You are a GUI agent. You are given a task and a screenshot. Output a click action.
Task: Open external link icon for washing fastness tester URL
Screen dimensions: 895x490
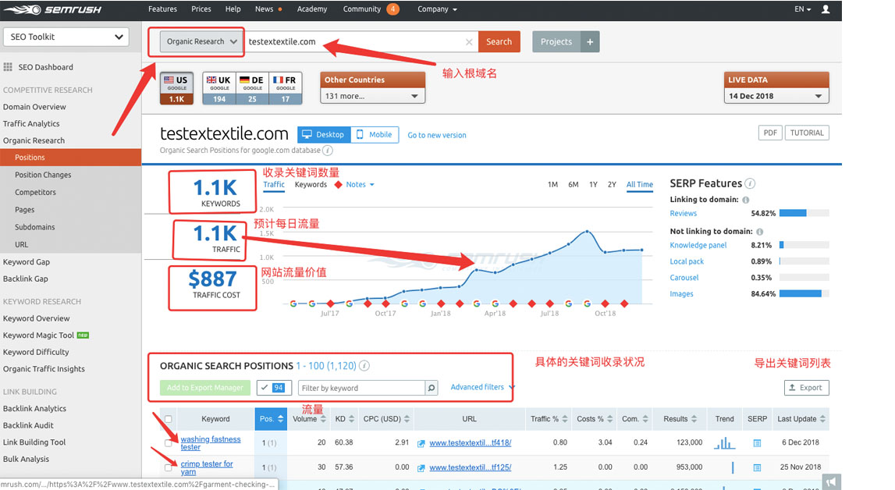[421, 443]
